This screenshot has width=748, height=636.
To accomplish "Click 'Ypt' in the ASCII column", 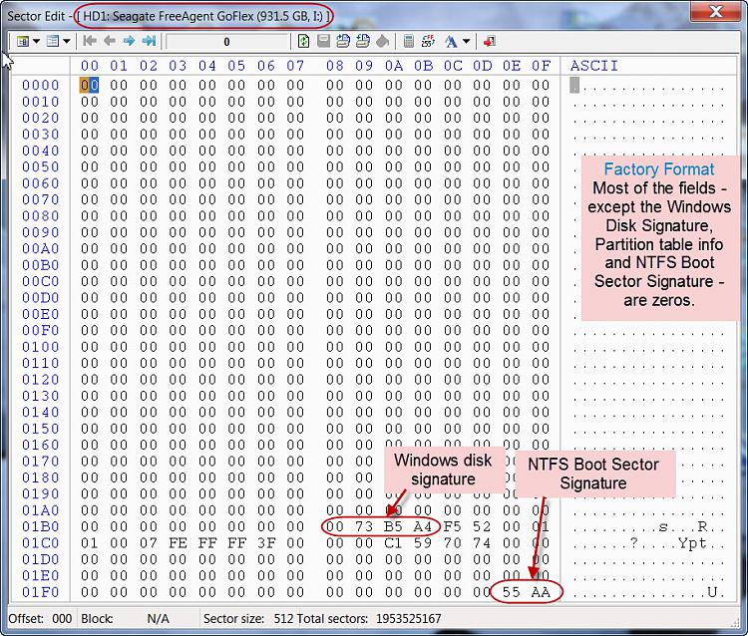I will [692, 543].
